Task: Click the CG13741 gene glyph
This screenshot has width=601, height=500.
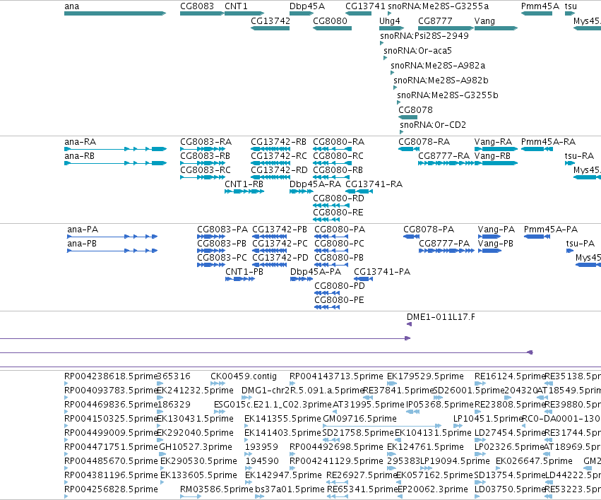Action: (x=358, y=13)
